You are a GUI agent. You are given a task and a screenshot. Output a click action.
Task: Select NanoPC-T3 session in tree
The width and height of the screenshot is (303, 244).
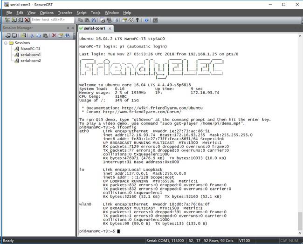(30, 48)
